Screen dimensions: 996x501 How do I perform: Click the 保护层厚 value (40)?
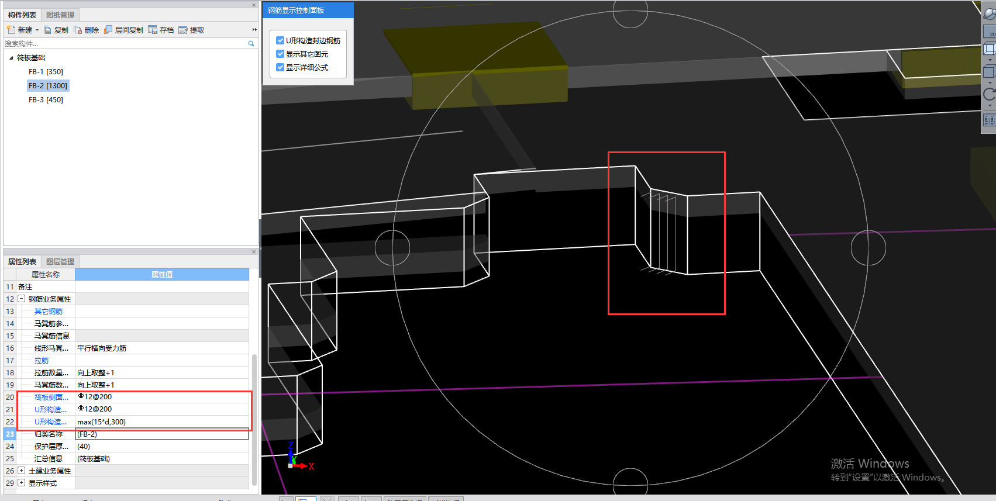tap(162, 447)
